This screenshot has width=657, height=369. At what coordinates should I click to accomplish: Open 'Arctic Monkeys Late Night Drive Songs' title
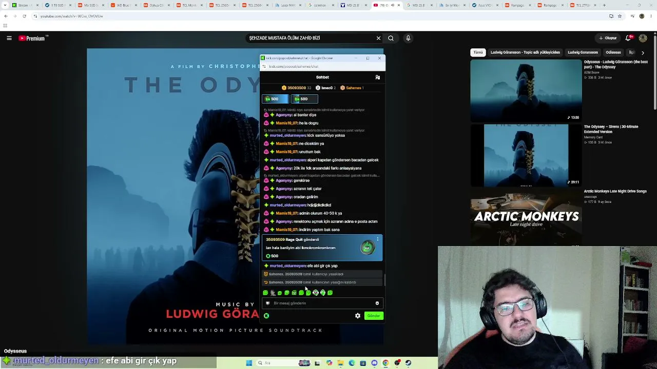(615, 191)
